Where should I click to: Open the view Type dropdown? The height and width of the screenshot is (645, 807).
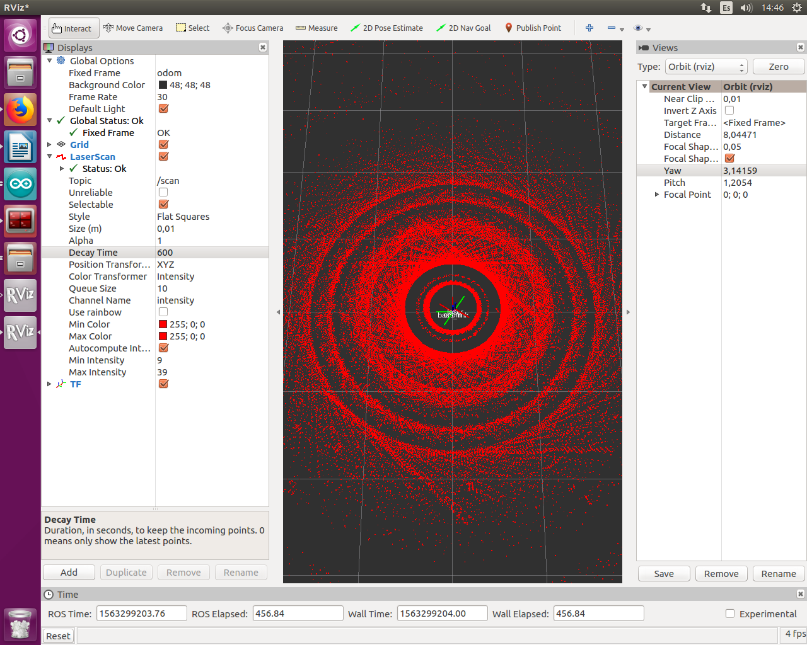pos(707,67)
